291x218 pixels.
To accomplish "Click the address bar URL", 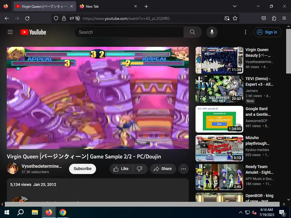I will click(x=126, y=18).
